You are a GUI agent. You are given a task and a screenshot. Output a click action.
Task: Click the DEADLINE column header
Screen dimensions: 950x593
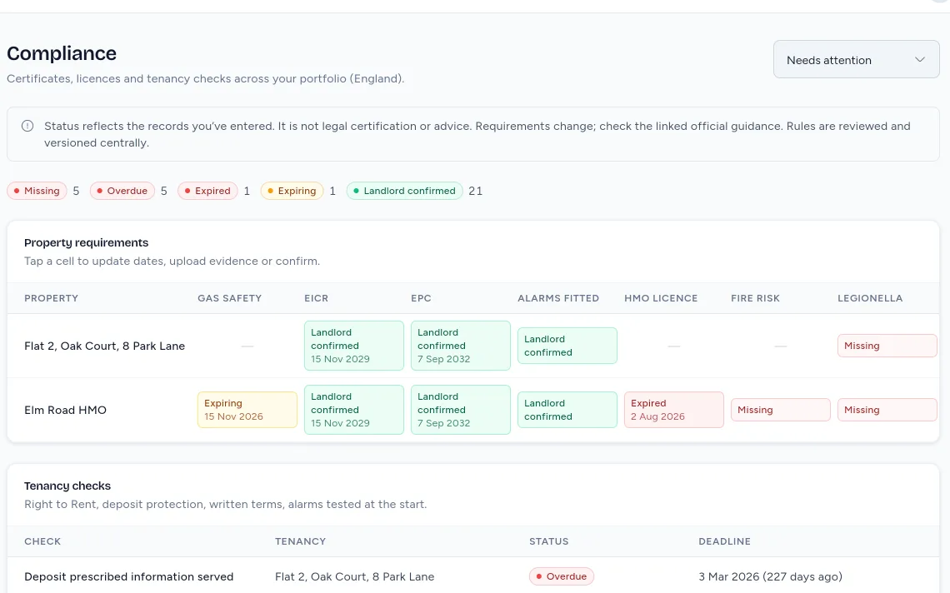725,541
